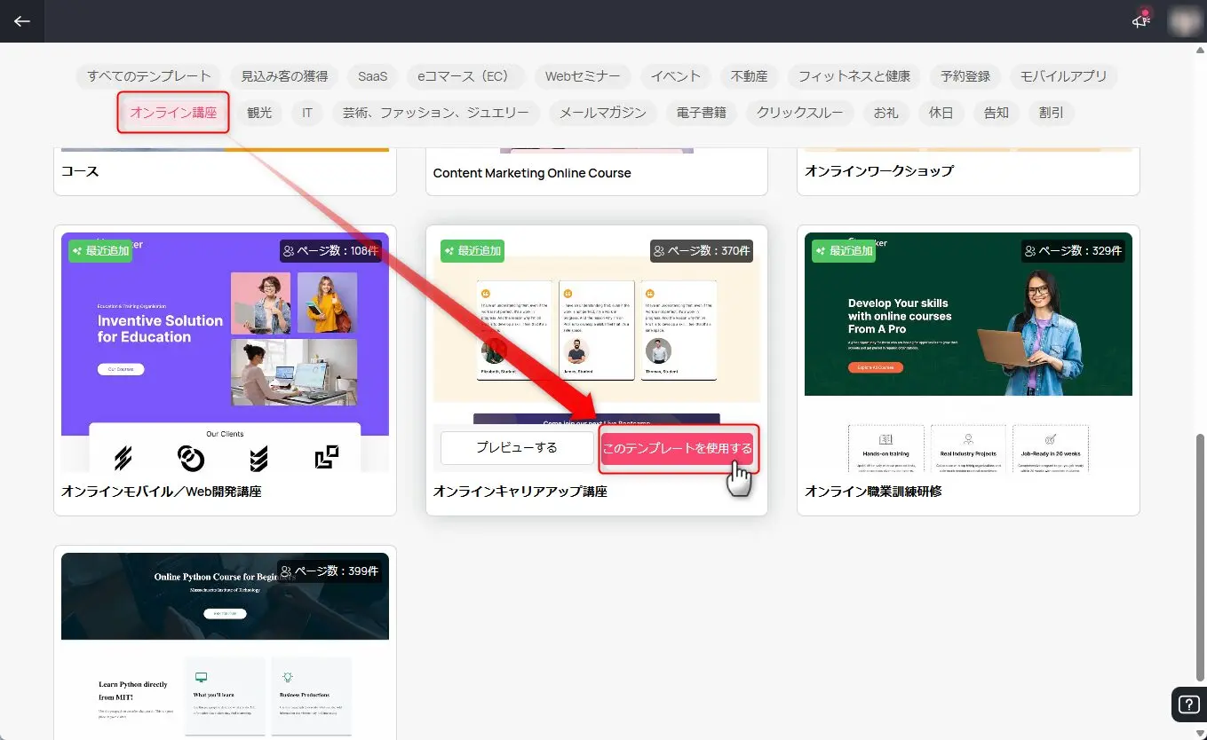Filter by 電子書籍 category
Image resolution: width=1207 pixels, height=740 pixels.
(701, 113)
